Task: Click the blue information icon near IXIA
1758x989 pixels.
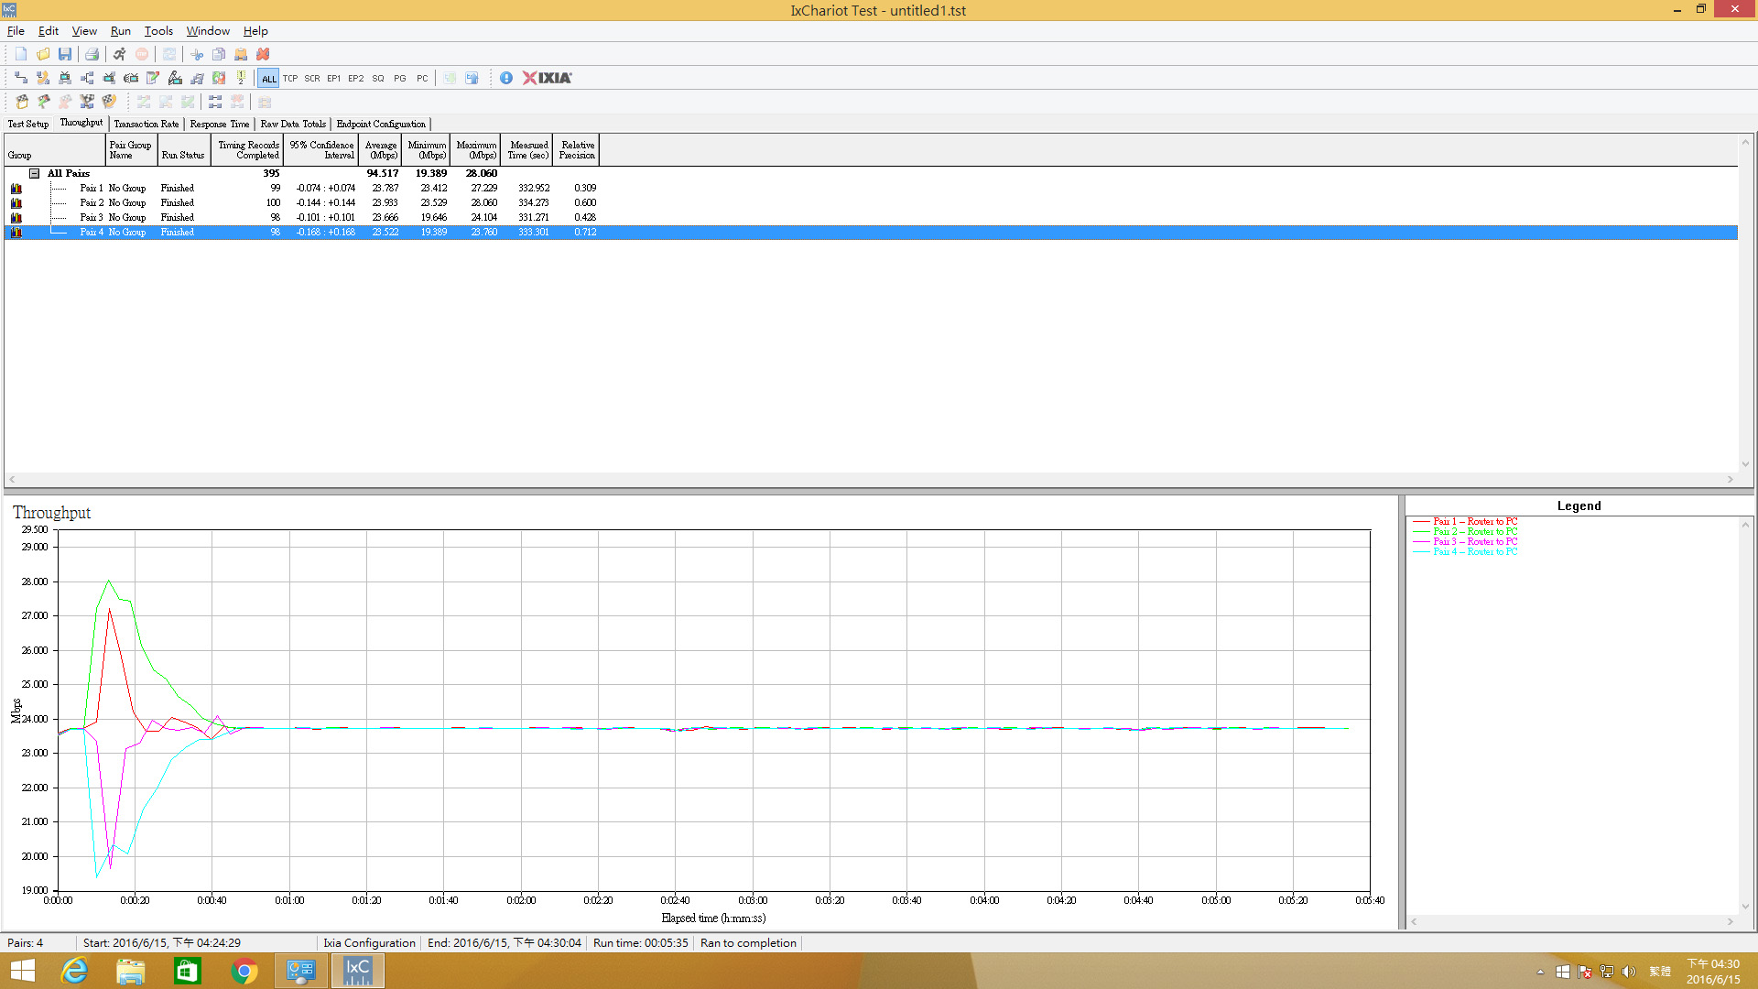Action: pyautogui.click(x=506, y=78)
